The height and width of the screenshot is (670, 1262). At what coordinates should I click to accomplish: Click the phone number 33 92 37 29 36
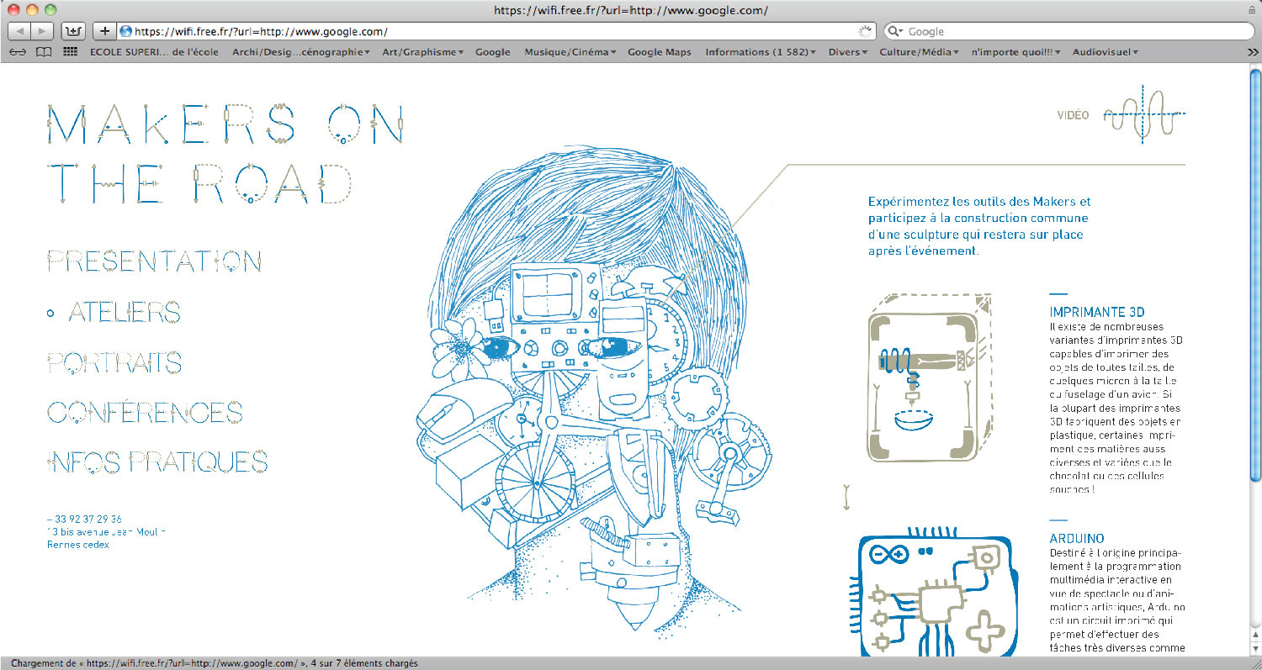(x=84, y=520)
